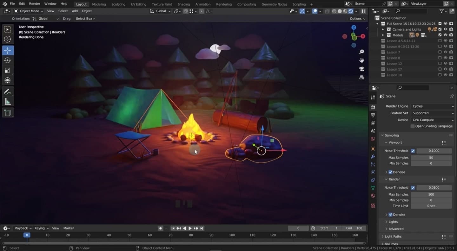Enable the Lesson 7 collection checkbox
Viewport: 457px width, 251px height.
click(440, 52)
